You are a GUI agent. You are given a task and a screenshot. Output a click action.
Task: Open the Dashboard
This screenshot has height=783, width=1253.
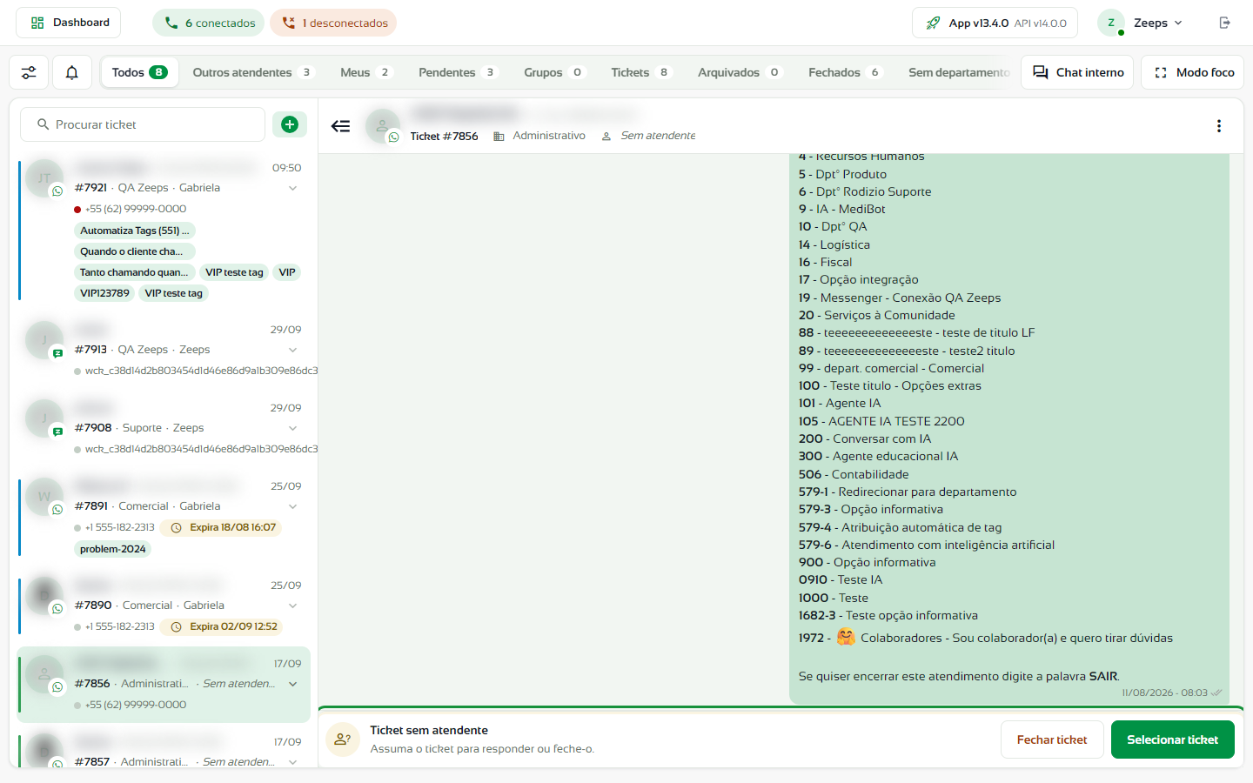[x=69, y=23]
